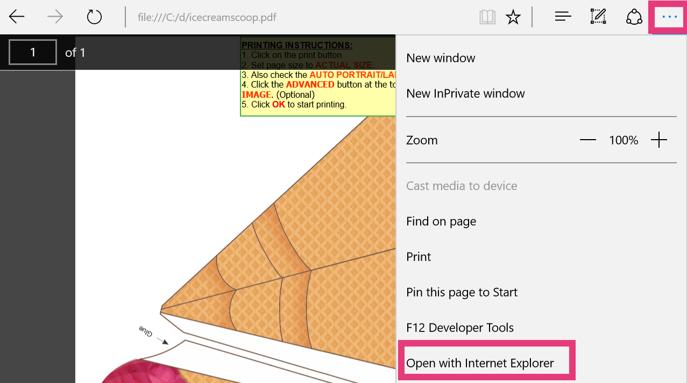Click the 'Click OK to start printing' line

click(294, 104)
